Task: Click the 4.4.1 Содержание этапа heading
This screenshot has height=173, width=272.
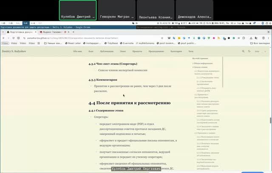Action: point(106,110)
